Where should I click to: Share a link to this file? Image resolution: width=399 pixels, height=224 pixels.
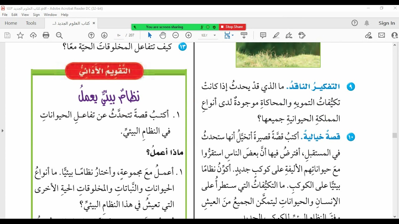[369, 35]
